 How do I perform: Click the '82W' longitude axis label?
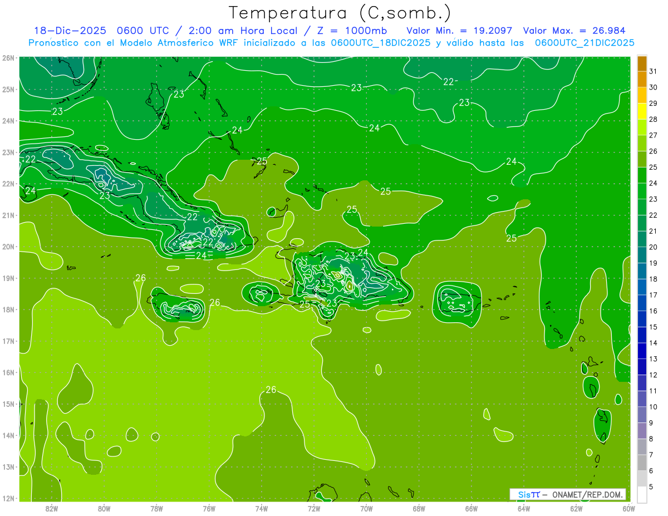click(x=51, y=508)
